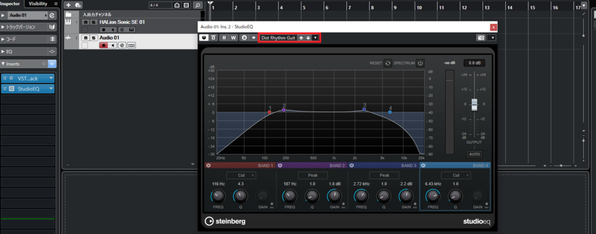This screenshot has height=234, width=596.
Task: Click Band 2 GAIN knob
Action: pos(334,196)
